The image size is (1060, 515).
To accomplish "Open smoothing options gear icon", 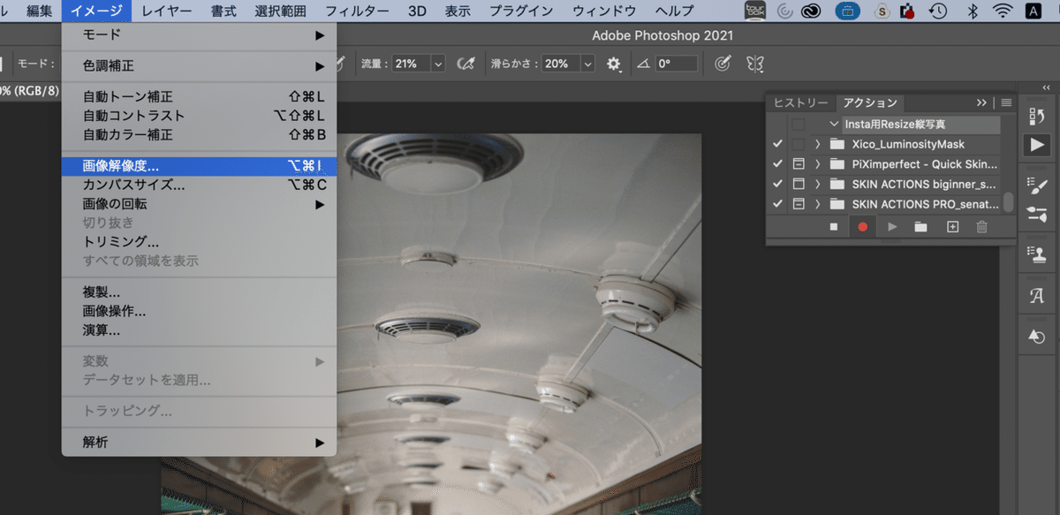I will pos(614,64).
